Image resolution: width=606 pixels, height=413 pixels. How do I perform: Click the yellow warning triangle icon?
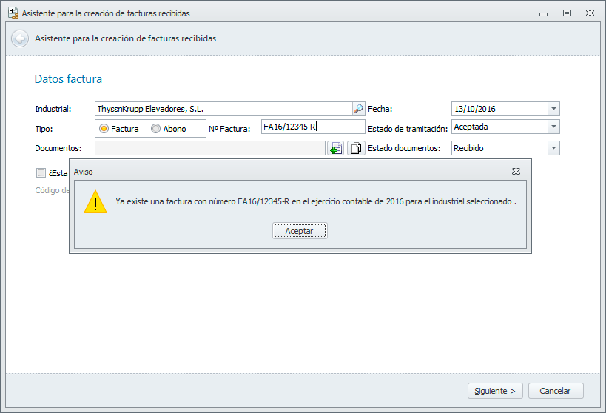[x=95, y=201]
